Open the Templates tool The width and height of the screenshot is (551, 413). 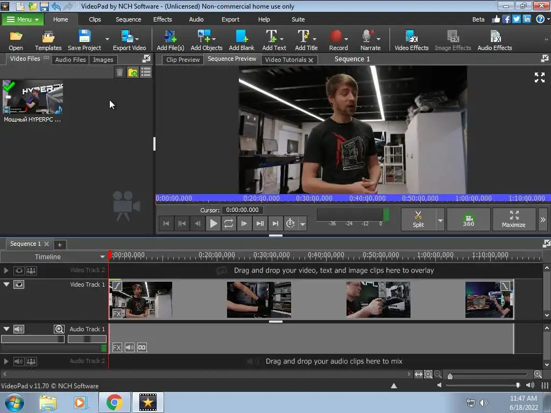click(48, 40)
